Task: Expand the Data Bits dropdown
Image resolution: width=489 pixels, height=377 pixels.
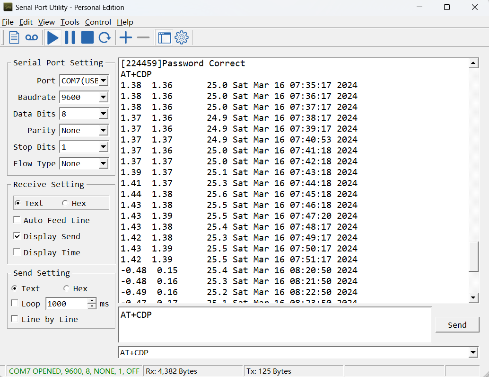Action: 104,114
